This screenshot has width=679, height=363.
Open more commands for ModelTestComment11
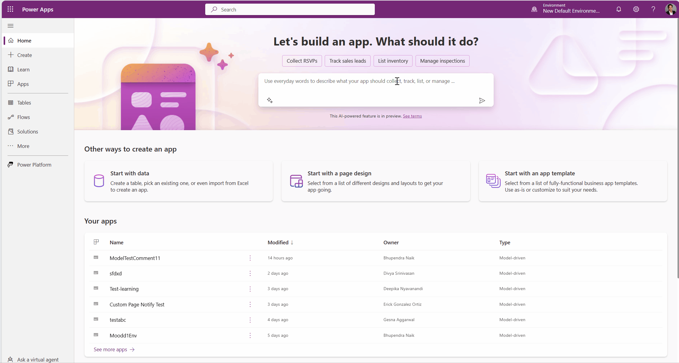coord(250,258)
